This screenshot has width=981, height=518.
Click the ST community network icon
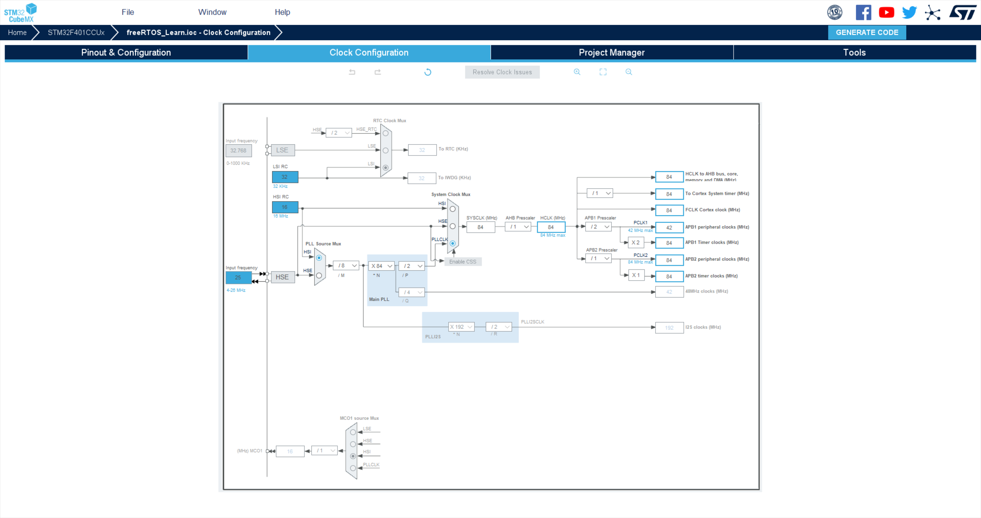pos(932,12)
